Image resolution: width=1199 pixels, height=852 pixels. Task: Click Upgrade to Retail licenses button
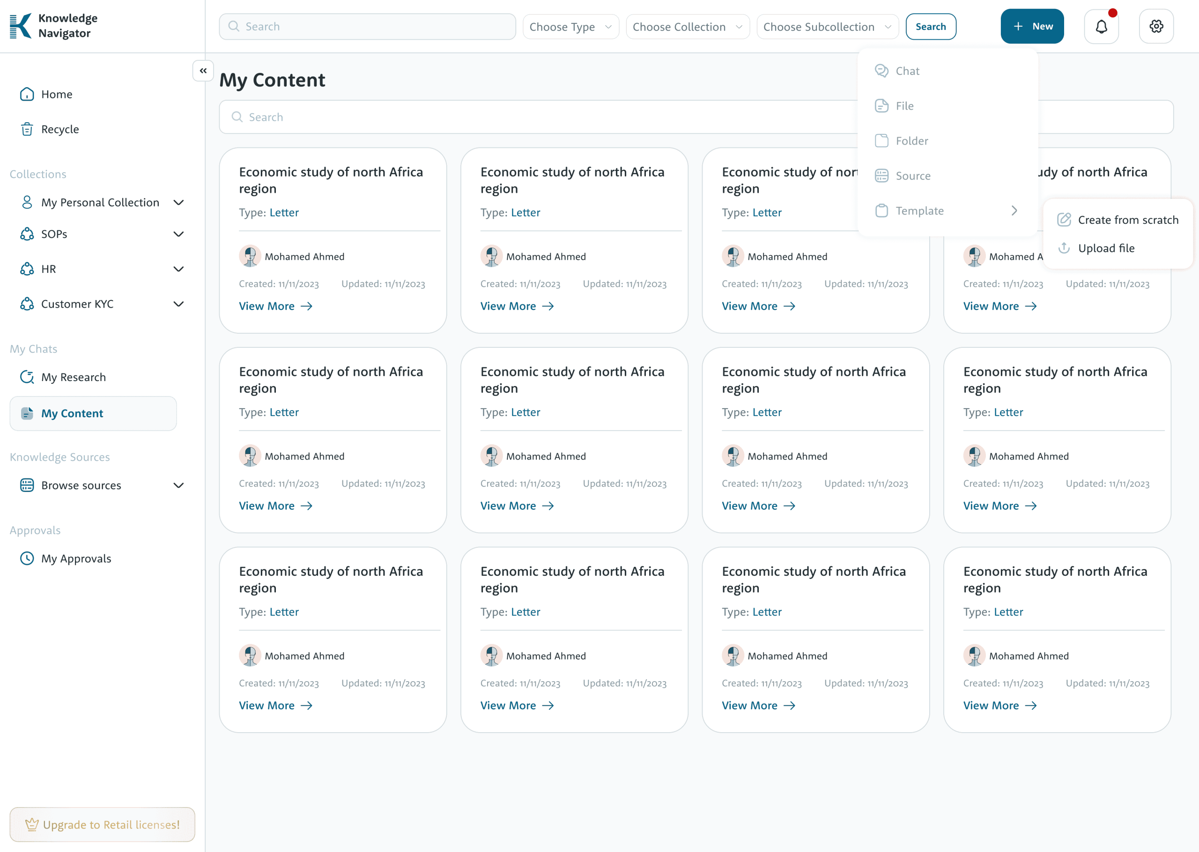coord(102,824)
